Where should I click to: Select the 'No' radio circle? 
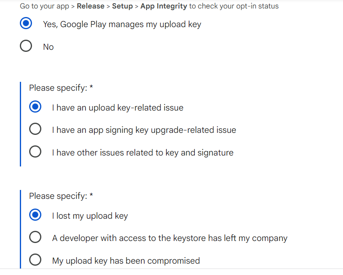click(26, 47)
